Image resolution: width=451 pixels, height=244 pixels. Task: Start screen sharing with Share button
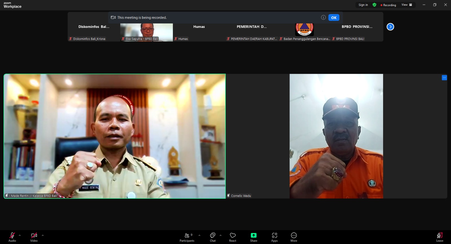(253, 237)
